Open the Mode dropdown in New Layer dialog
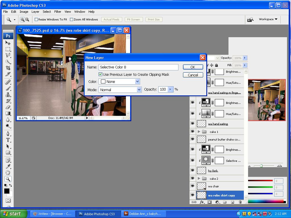Screen dimensions: 291x218 click(x=139, y=90)
